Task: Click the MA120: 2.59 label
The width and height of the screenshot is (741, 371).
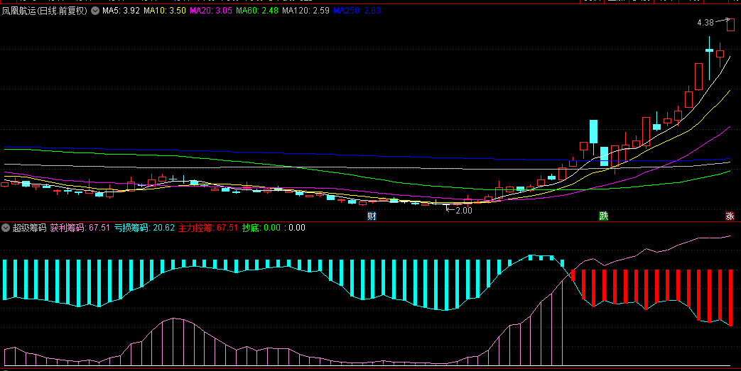Action: click(x=305, y=11)
